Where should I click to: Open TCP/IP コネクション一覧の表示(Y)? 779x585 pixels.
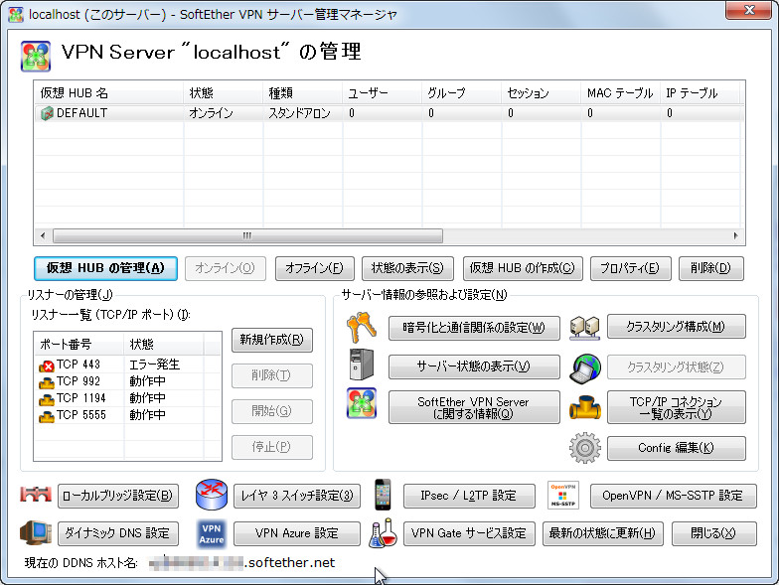[676, 407]
